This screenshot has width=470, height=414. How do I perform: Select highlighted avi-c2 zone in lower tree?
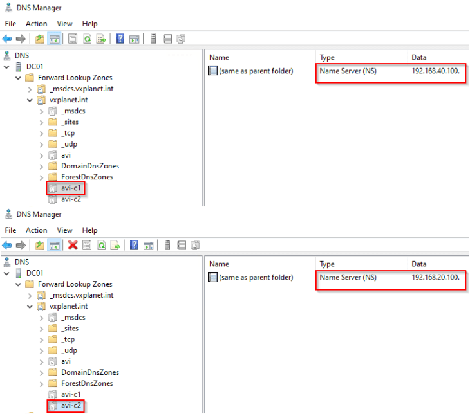click(x=70, y=406)
